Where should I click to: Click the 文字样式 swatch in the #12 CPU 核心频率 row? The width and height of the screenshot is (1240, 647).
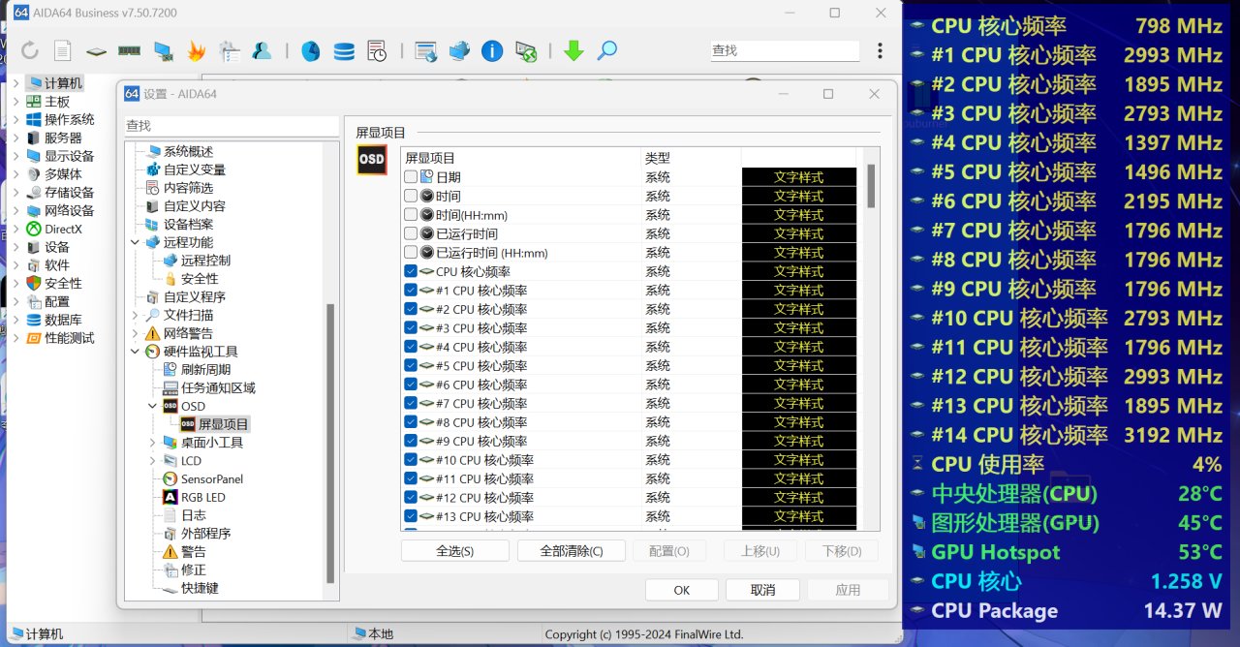(799, 498)
